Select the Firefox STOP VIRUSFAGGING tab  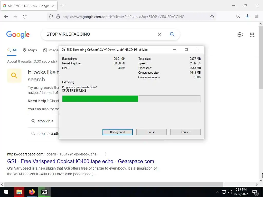[29, 6]
